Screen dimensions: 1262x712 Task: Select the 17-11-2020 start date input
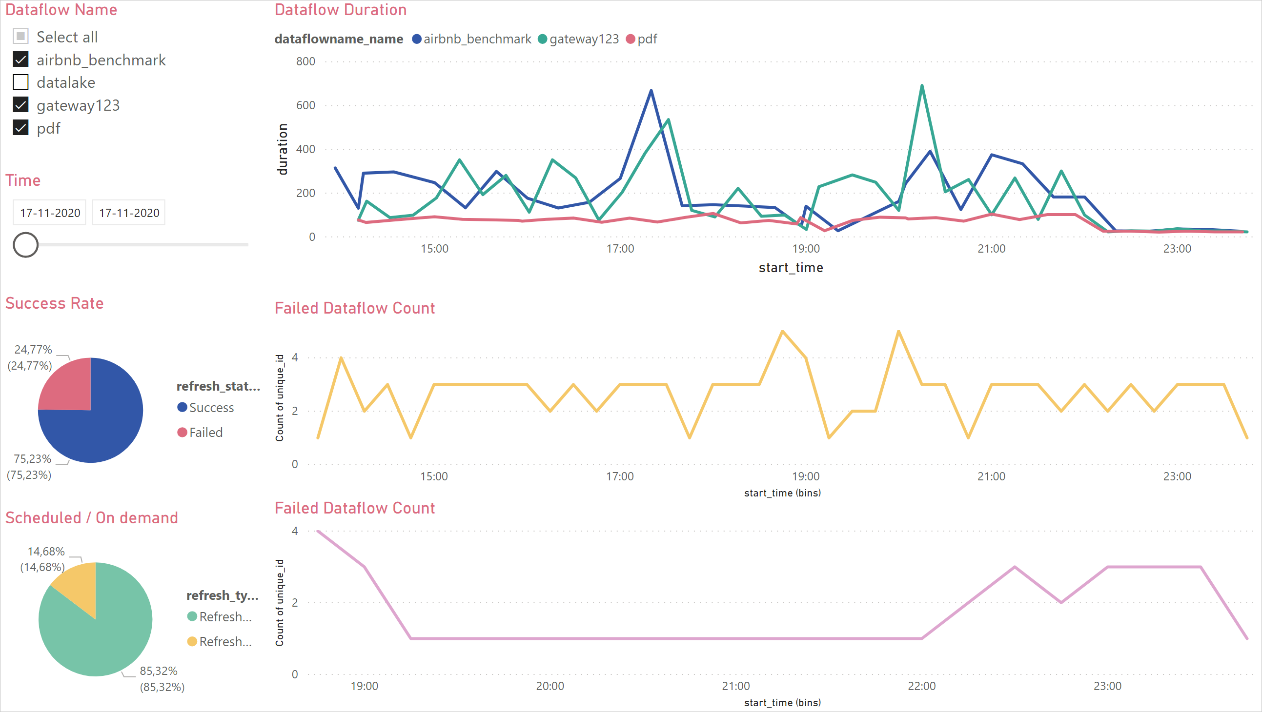[x=49, y=212]
